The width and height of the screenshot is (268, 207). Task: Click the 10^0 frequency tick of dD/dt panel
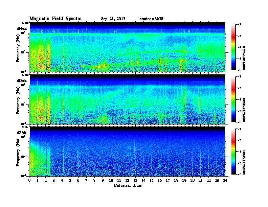point(23,104)
